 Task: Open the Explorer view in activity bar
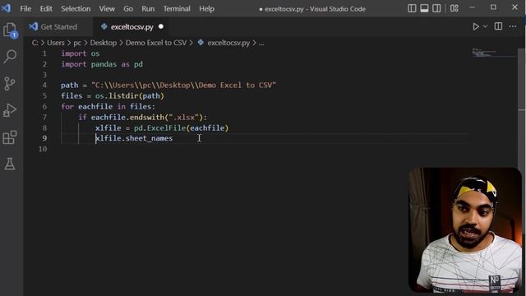tap(10, 30)
